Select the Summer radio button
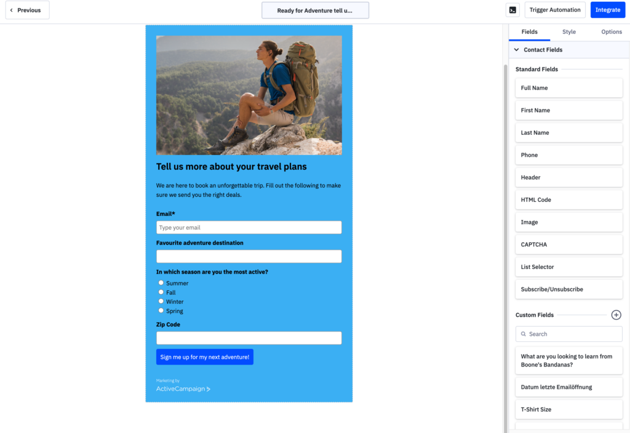Screen dimensions: 630x433 (161, 283)
